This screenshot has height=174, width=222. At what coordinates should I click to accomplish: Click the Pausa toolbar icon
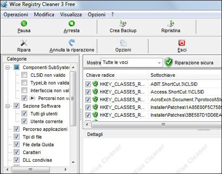pyautogui.click(x=24, y=24)
